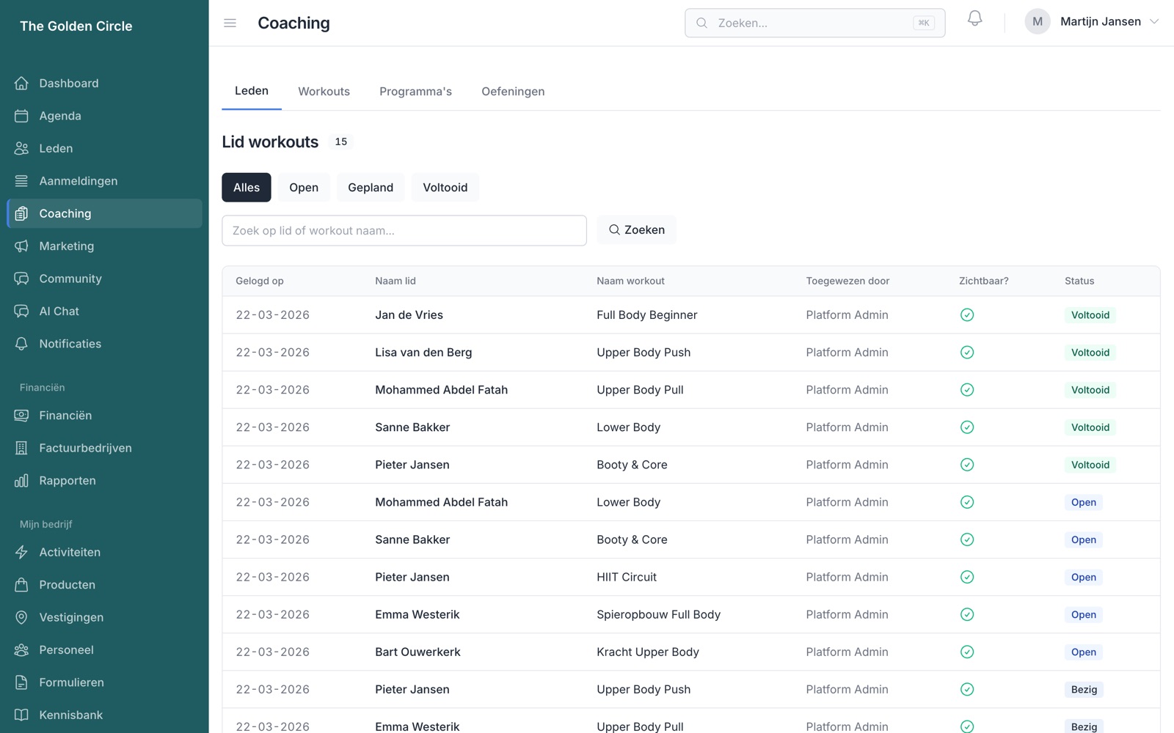This screenshot has height=733, width=1174.
Task: Click the 'Kracht Upper Body' workout name
Action: pyautogui.click(x=648, y=652)
